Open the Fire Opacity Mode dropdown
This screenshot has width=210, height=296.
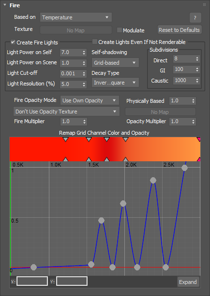pos(90,100)
